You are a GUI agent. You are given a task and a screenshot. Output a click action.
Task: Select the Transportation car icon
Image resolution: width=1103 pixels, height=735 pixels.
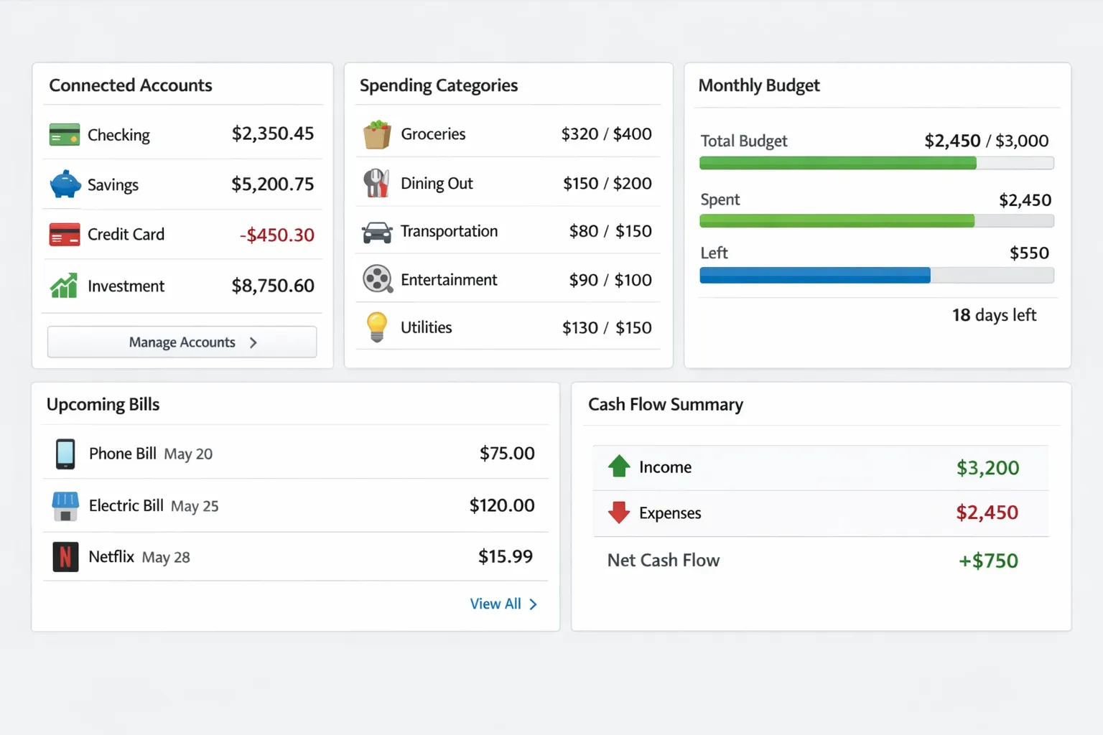pyautogui.click(x=376, y=231)
